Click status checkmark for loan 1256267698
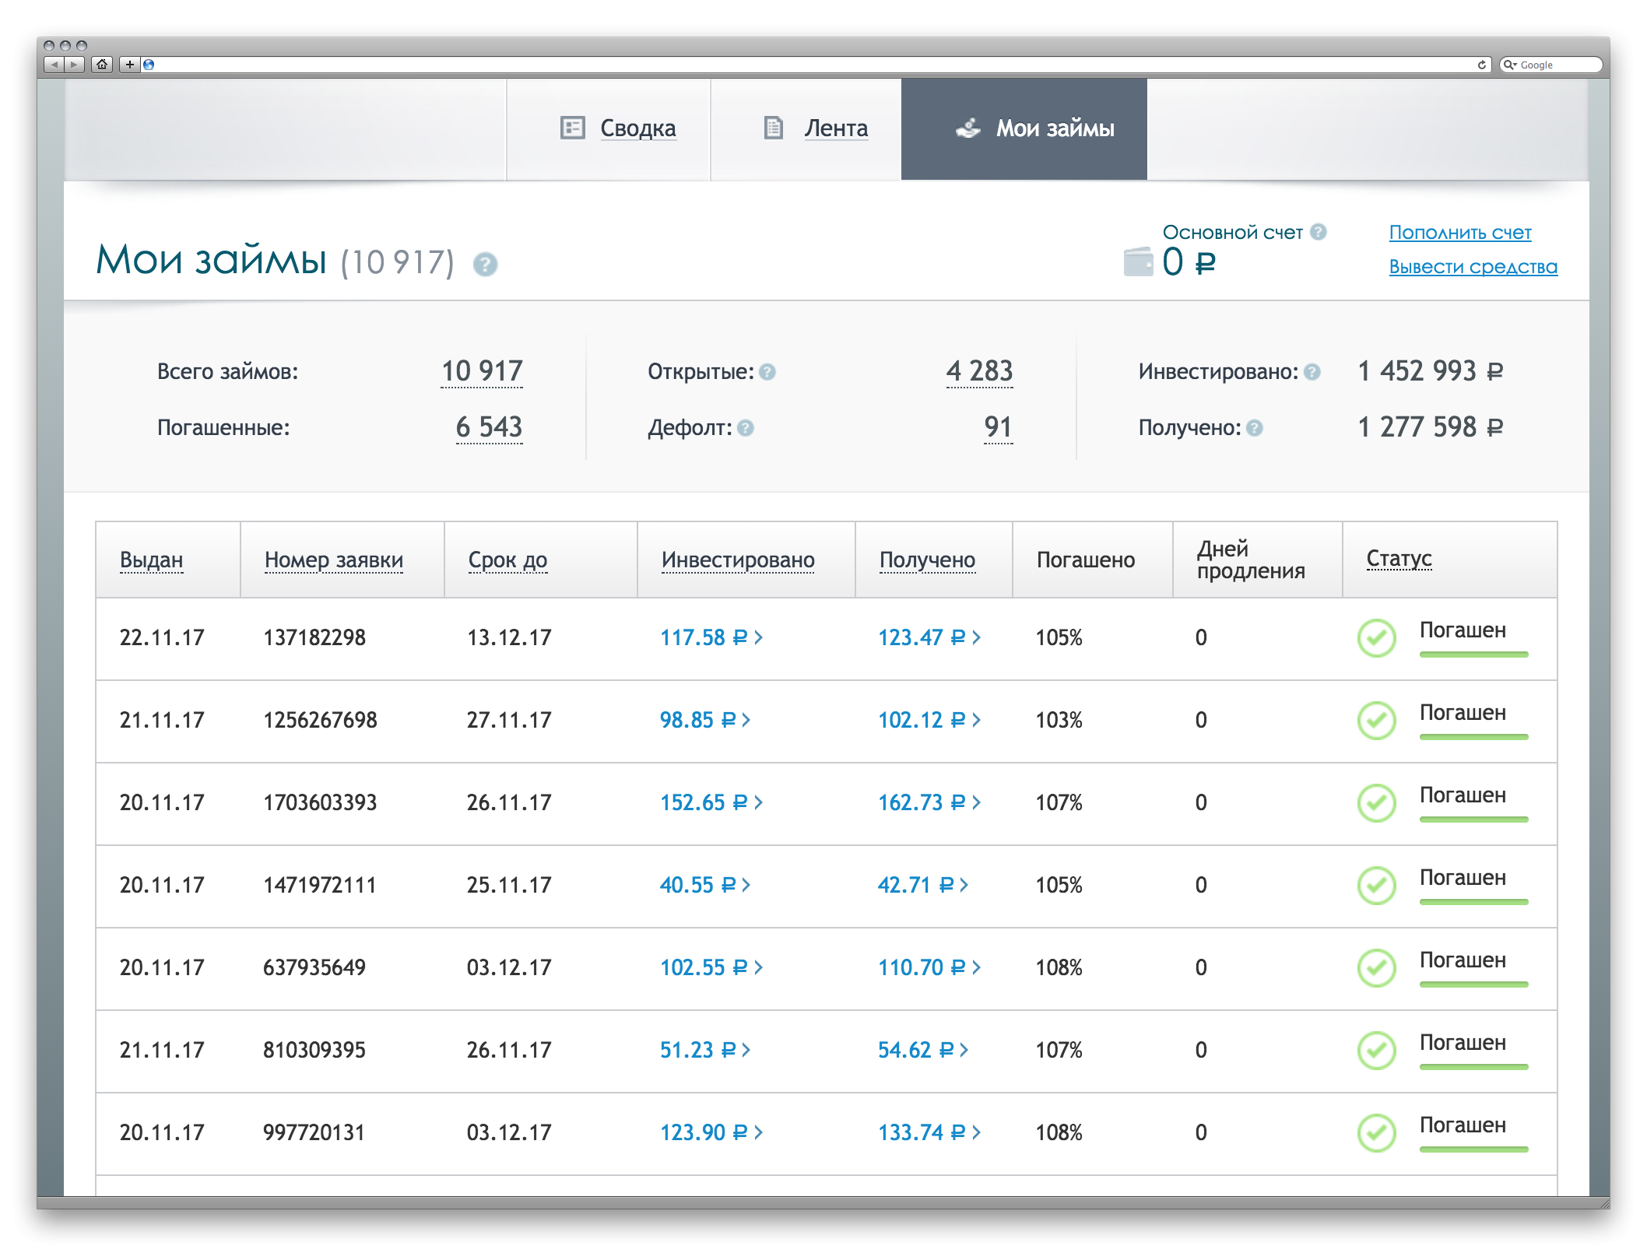1647x1246 pixels. click(x=1376, y=721)
